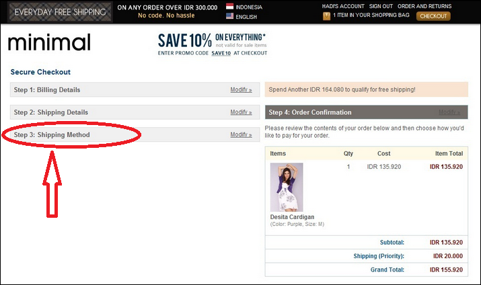This screenshot has height=285, width=481.
Task: Click the Cost column header
Action: (383, 153)
